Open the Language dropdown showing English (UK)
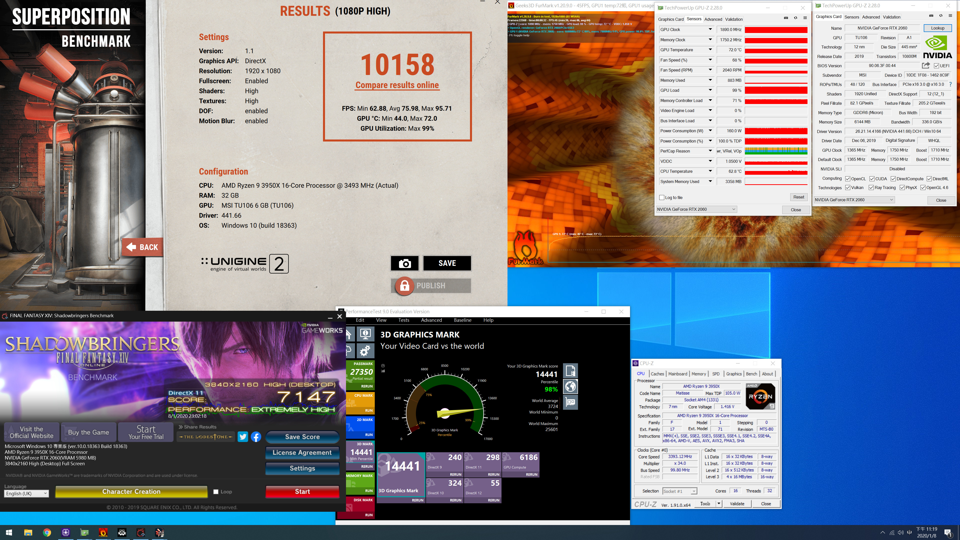Viewport: 960px width, 540px height. 26,493
